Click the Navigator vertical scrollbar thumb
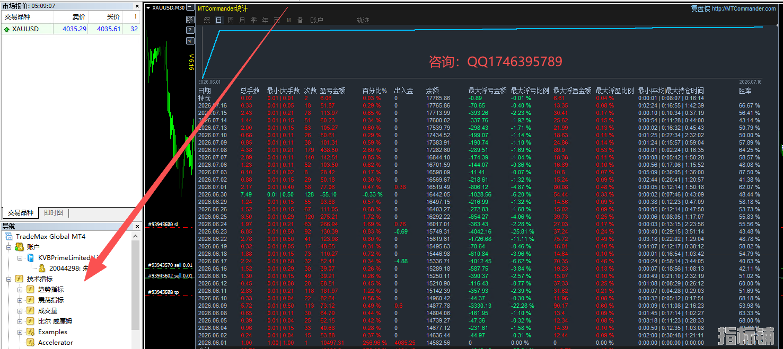This screenshot has width=783, height=349. (136, 285)
